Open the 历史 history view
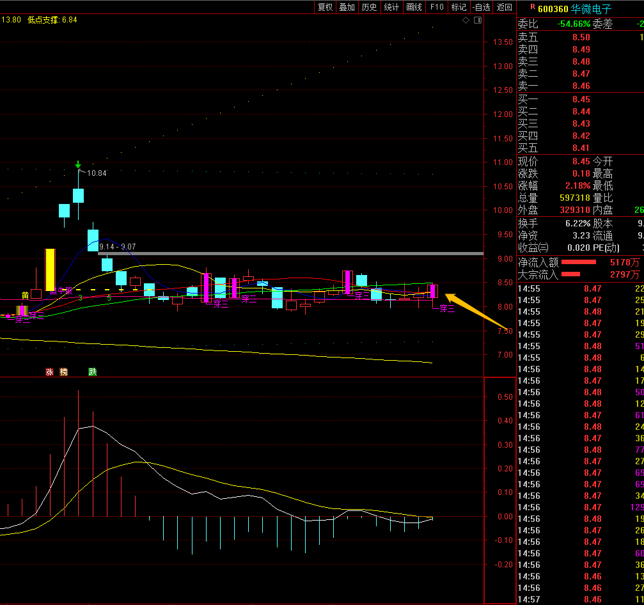The height and width of the screenshot is (605, 644). tap(369, 7)
